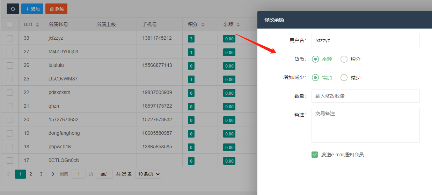Click account name 15727673632 cell
This screenshot has width=432, height=195.
point(64,119)
